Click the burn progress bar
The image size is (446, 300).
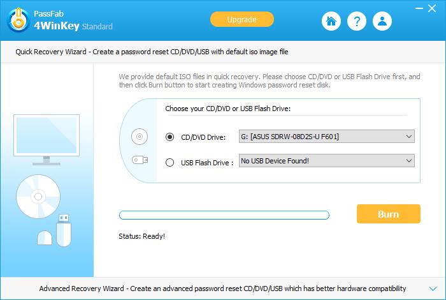pos(224,215)
